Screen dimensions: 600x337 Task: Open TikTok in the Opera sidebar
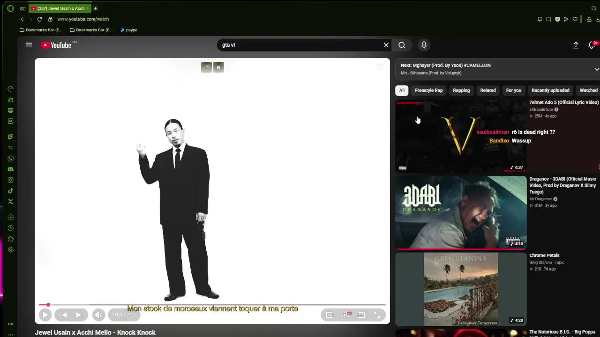click(10, 191)
